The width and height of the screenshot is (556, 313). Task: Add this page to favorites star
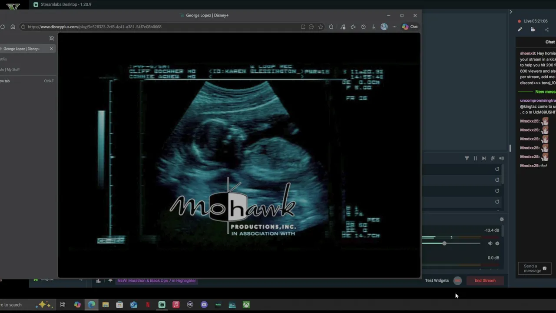(321, 27)
